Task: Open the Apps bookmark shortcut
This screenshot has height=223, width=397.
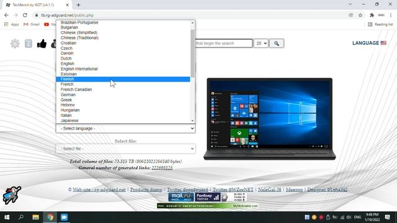Action: tap(12, 24)
